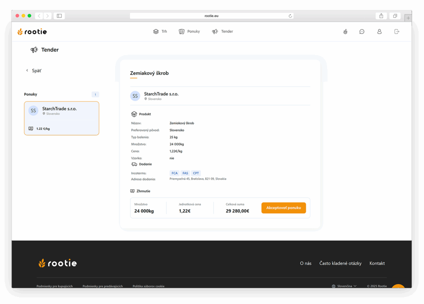
Task: Go back using the Späť chevron
Action: coord(28,71)
